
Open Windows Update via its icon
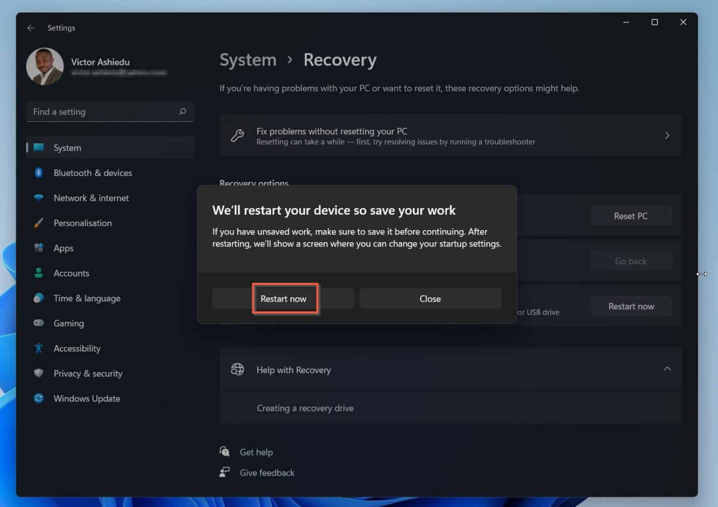pyautogui.click(x=39, y=398)
